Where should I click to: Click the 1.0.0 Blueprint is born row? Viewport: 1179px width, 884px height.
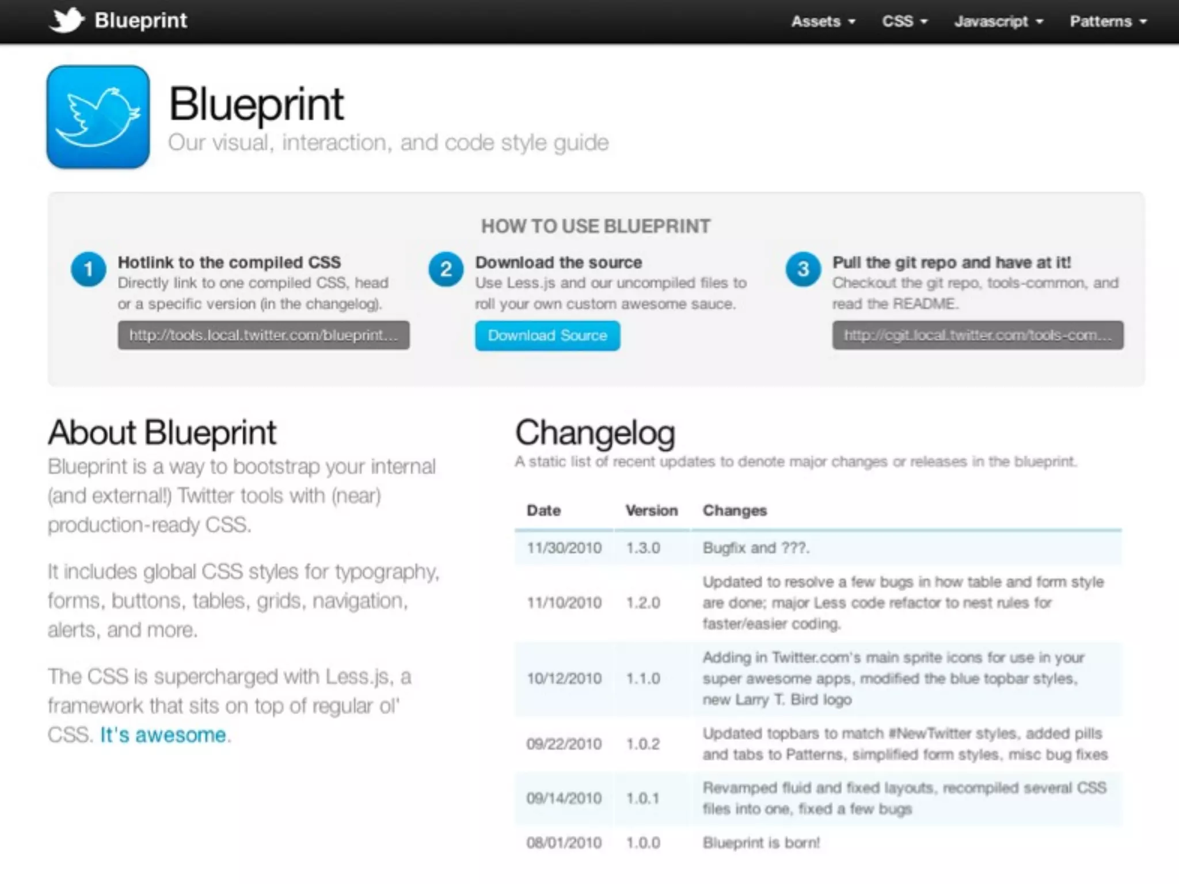(x=817, y=843)
